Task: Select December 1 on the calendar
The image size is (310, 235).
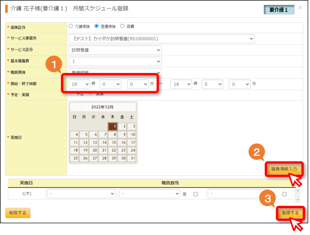Action: tap(113, 127)
